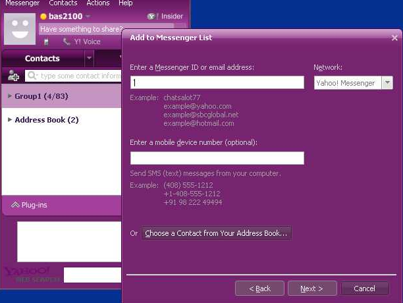This screenshot has height=303, width=403.
Task: Click the bas2100 username
Action: (x=66, y=16)
